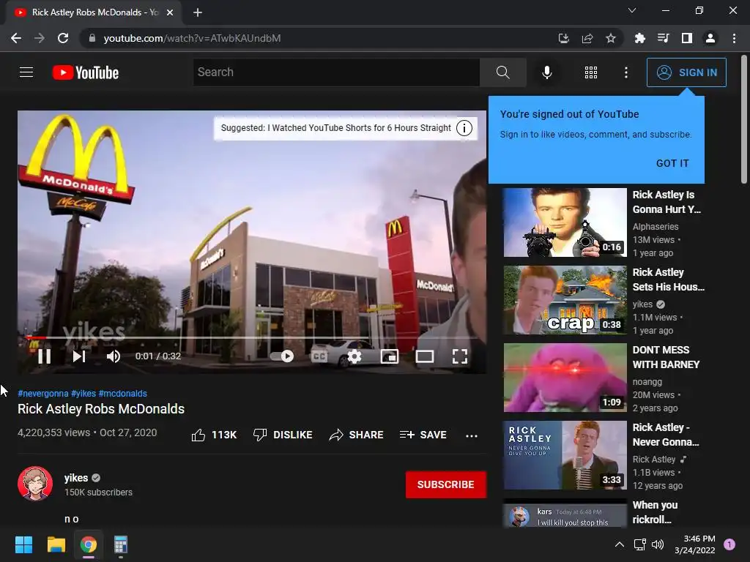Toggle the Chrome side panel
The image size is (750, 562).
pos(687,38)
